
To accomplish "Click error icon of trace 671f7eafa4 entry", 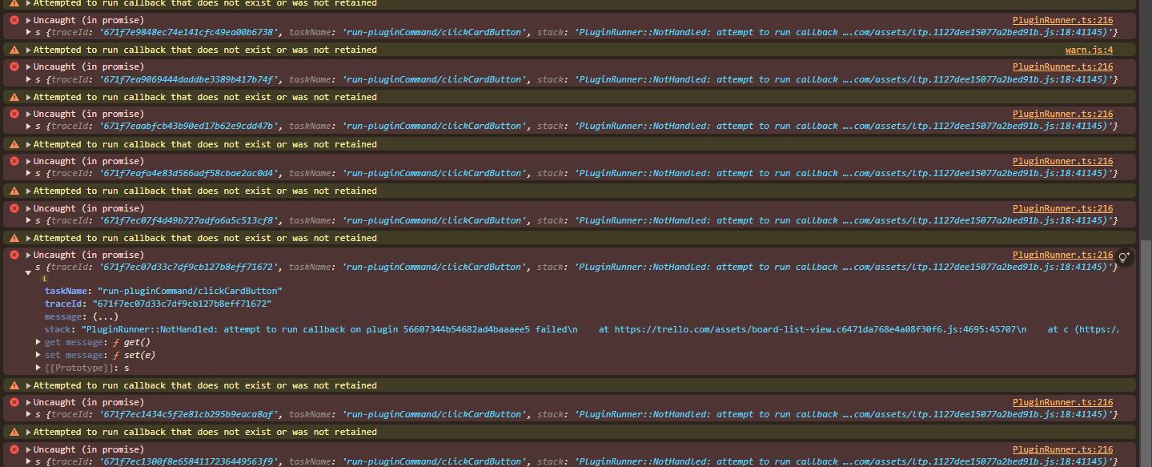I will [14, 161].
